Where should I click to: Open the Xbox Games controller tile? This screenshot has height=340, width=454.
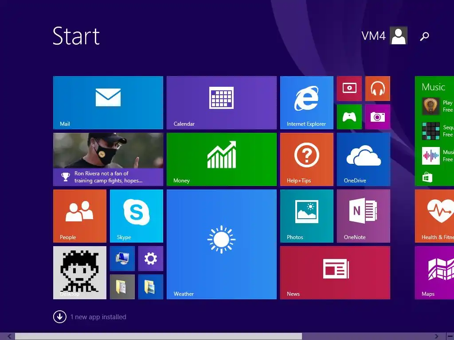pos(349,117)
